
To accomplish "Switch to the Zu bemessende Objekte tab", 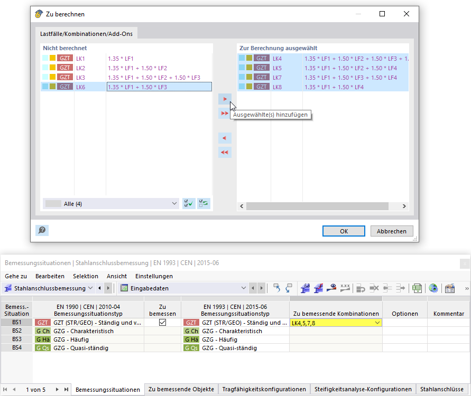I will (181, 389).
